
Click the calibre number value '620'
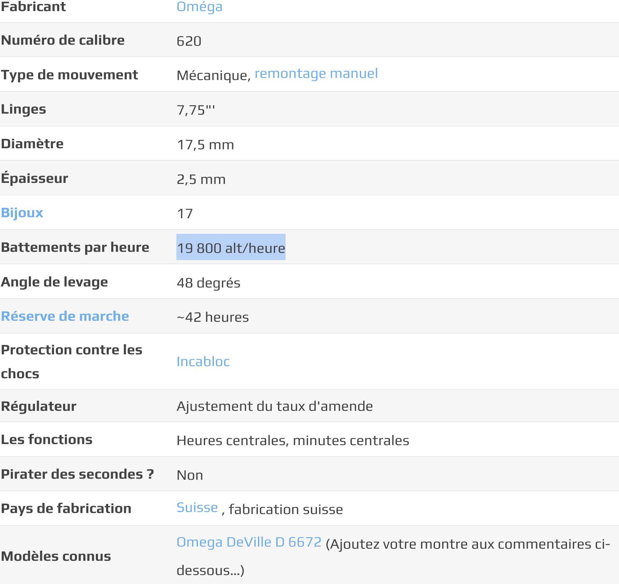point(189,41)
